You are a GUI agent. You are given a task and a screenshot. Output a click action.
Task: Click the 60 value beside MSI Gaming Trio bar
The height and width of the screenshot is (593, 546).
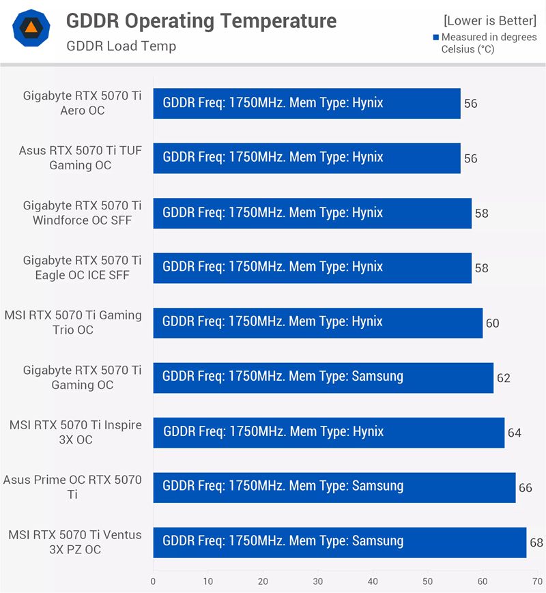[x=492, y=323]
